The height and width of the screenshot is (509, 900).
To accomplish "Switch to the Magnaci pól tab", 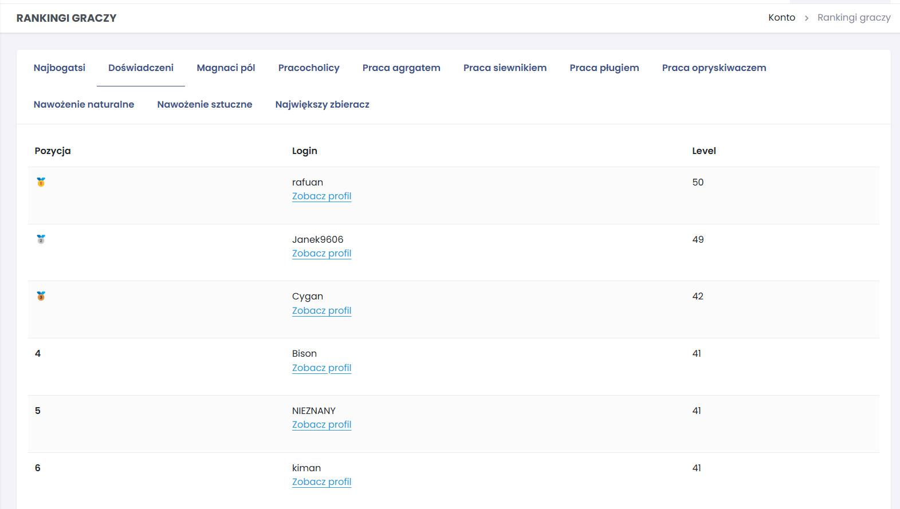I will [x=226, y=68].
